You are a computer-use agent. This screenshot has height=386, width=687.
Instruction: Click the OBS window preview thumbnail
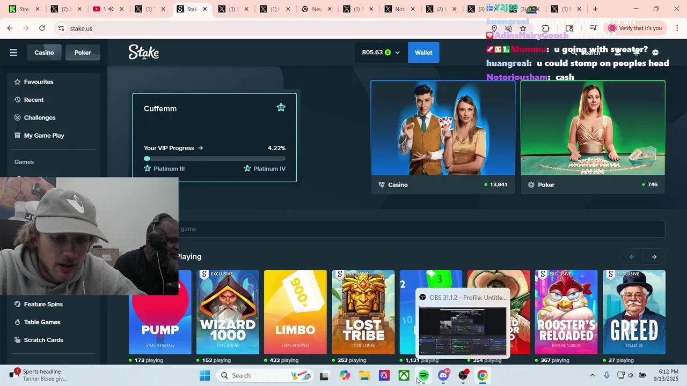[x=462, y=330]
